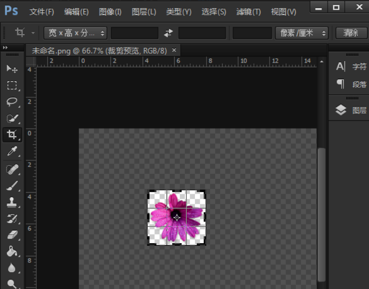Select the Paint Bucket tool

coord(12,251)
